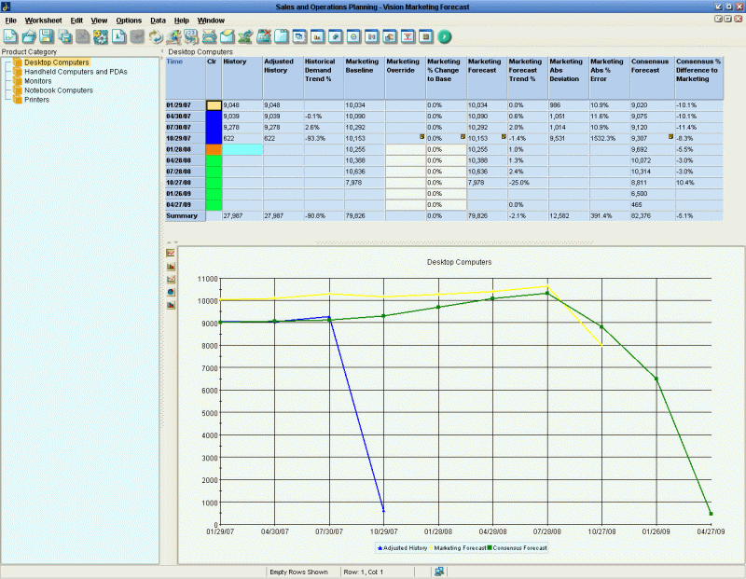Click green Clr swatch for 04/28/08
Image resolution: width=746 pixels, height=579 pixels.
(214, 160)
